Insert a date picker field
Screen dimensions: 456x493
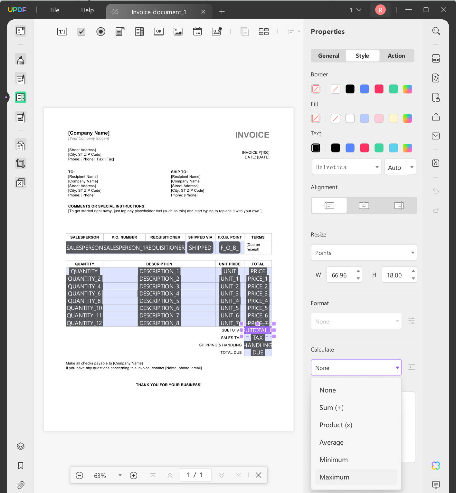click(x=197, y=31)
